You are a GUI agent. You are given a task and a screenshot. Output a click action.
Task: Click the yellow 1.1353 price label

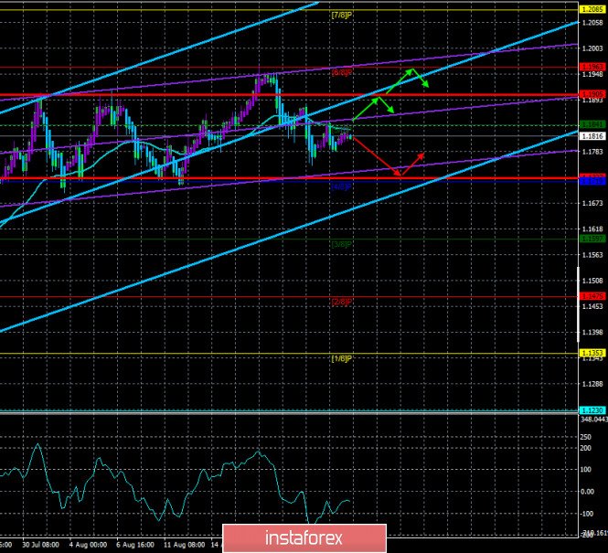point(592,353)
